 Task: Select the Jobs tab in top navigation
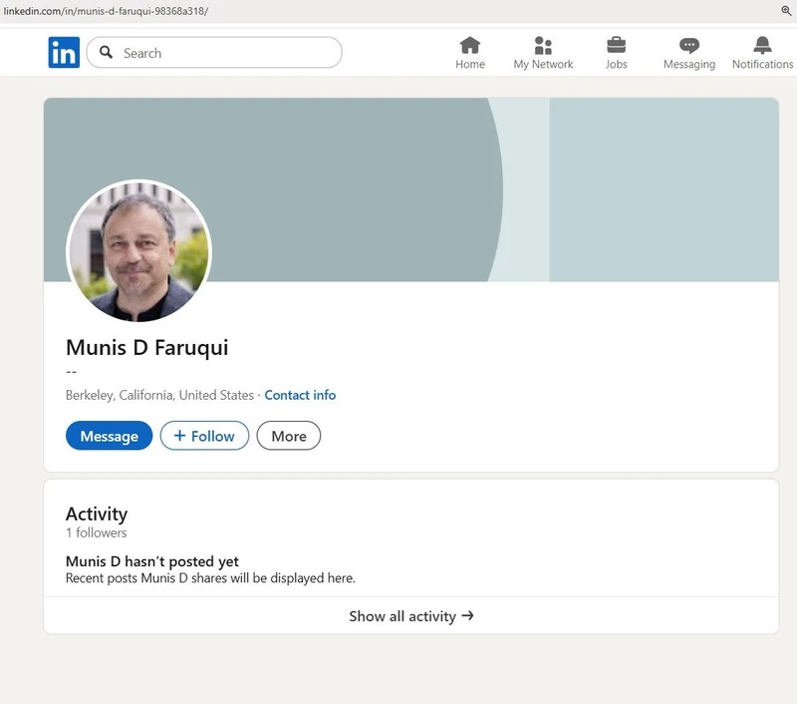pos(616,53)
